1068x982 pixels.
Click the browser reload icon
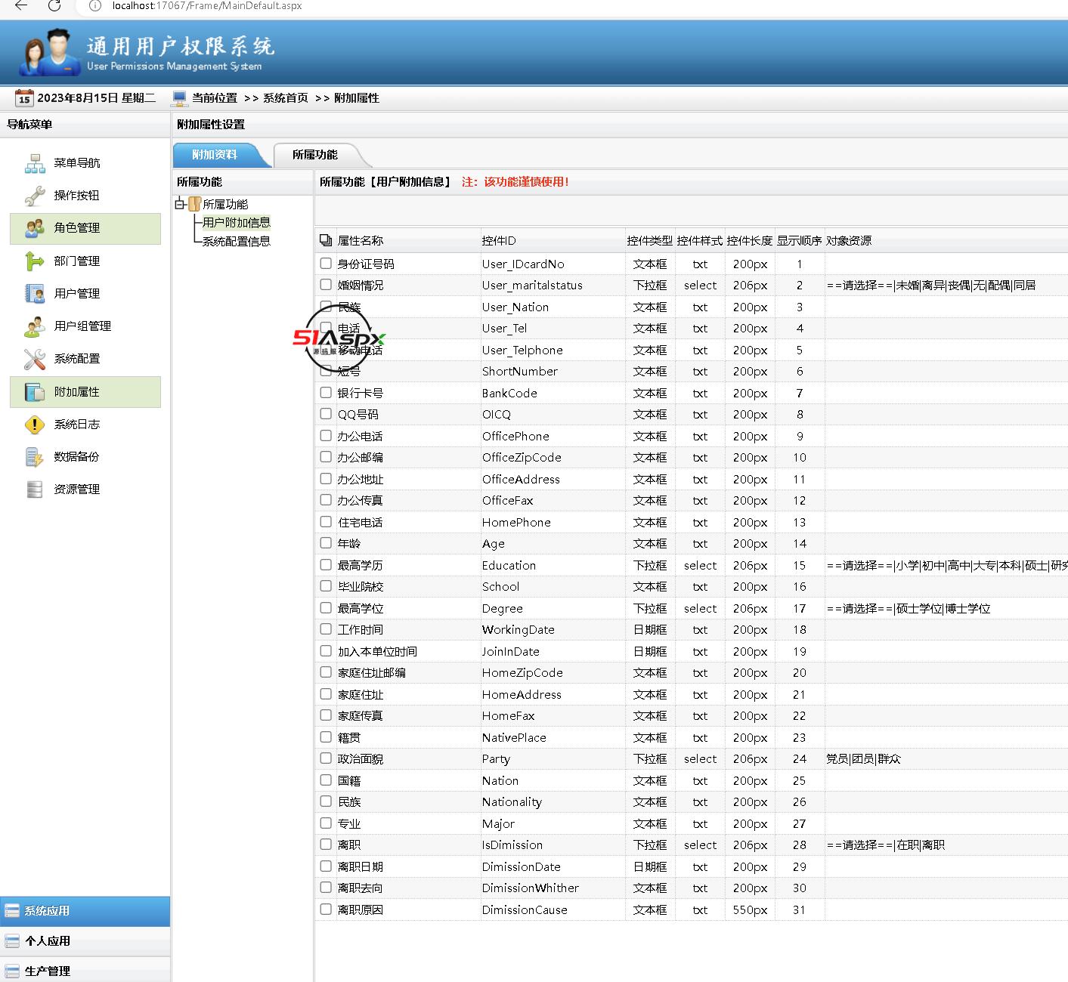point(54,5)
